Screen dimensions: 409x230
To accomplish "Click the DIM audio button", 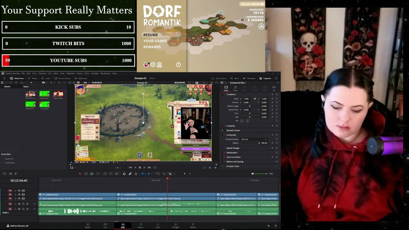I will point(271,174).
